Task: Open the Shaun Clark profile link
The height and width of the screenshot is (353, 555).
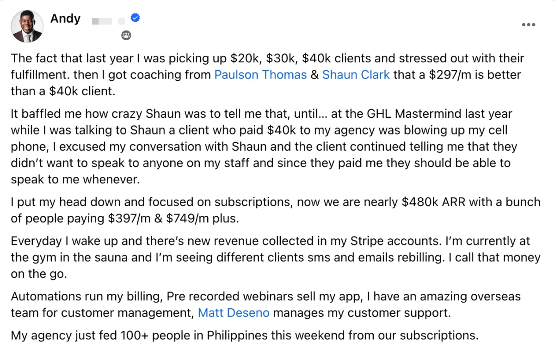Action: click(x=356, y=75)
